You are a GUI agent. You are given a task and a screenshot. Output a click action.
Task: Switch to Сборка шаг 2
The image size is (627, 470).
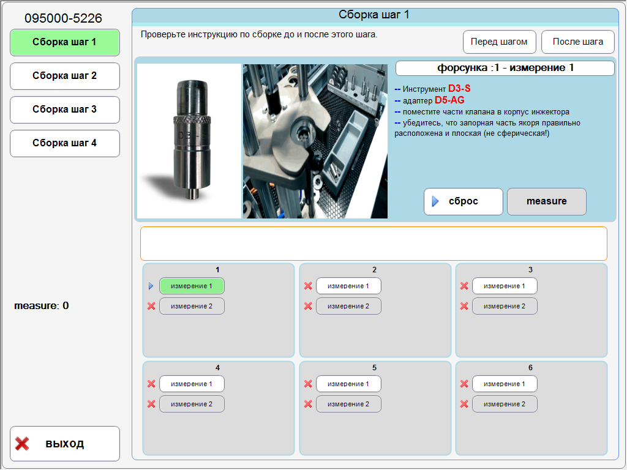coord(65,76)
